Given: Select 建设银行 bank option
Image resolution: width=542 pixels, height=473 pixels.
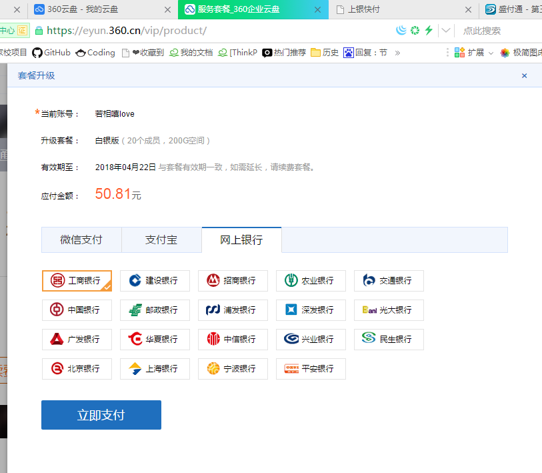Looking at the screenshot, I should pos(155,281).
